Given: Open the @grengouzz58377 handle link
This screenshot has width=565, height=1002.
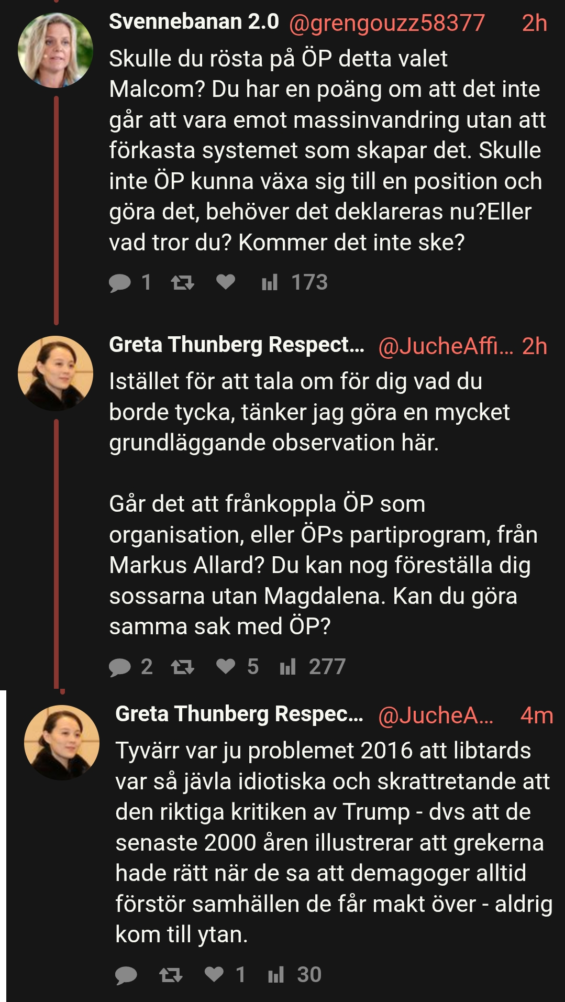Looking at the screenshot, I should tap(387, 23).
